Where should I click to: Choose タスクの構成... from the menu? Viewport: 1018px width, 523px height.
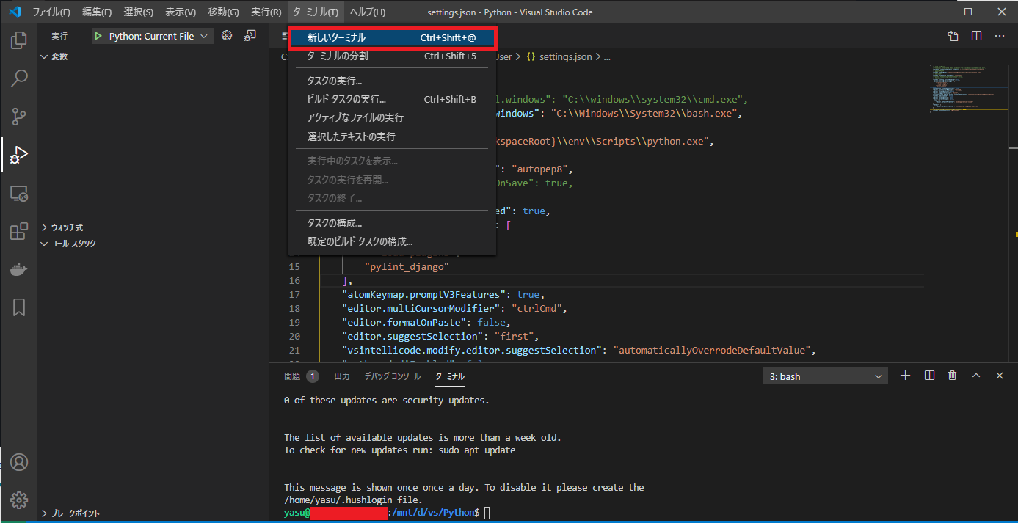334,223
